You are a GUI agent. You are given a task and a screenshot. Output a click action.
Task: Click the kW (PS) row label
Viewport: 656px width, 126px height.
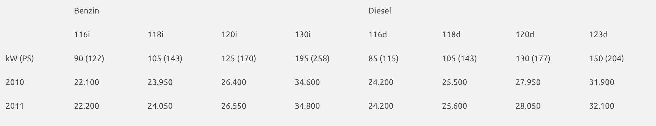[x=20, y=59]
